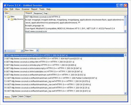Close the Paros window
The image size is (131, 105).
click(125, 6)
